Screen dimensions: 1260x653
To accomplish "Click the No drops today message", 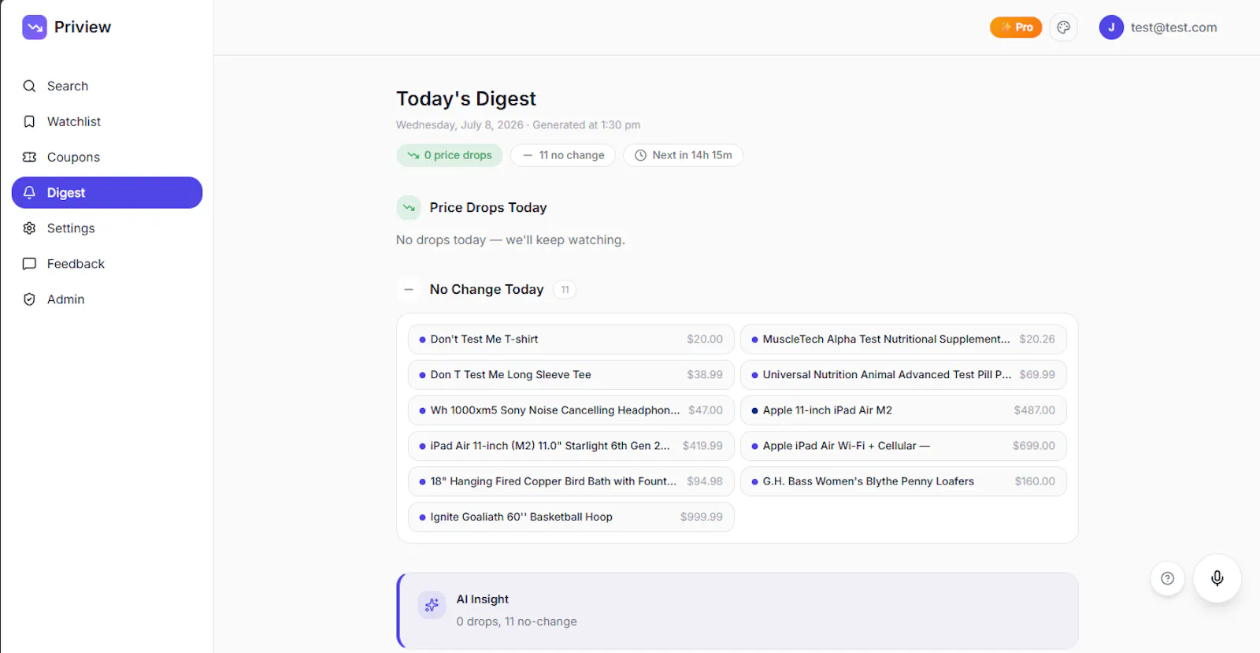I will (510, 239).
